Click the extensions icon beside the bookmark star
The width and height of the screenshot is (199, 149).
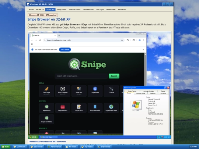point(128,40)
